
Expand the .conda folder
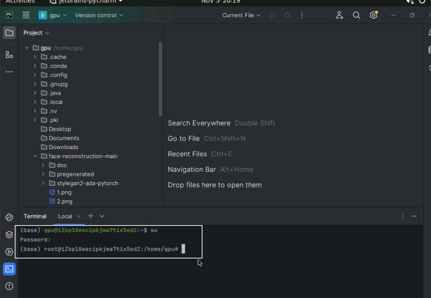(35, 66)
